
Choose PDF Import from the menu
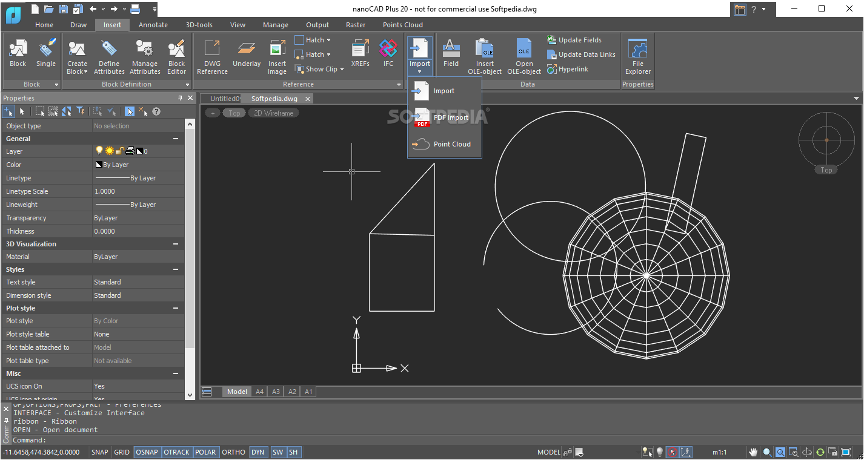click(444, 117)
